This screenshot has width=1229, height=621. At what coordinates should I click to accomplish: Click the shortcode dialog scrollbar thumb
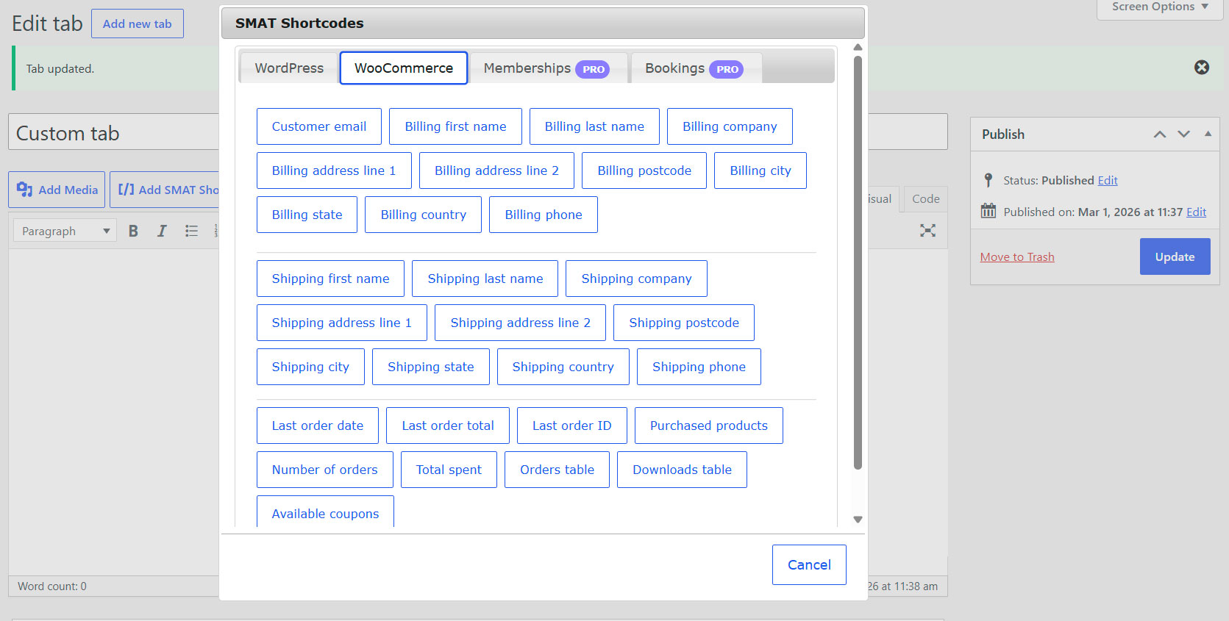tap(858, 262)
